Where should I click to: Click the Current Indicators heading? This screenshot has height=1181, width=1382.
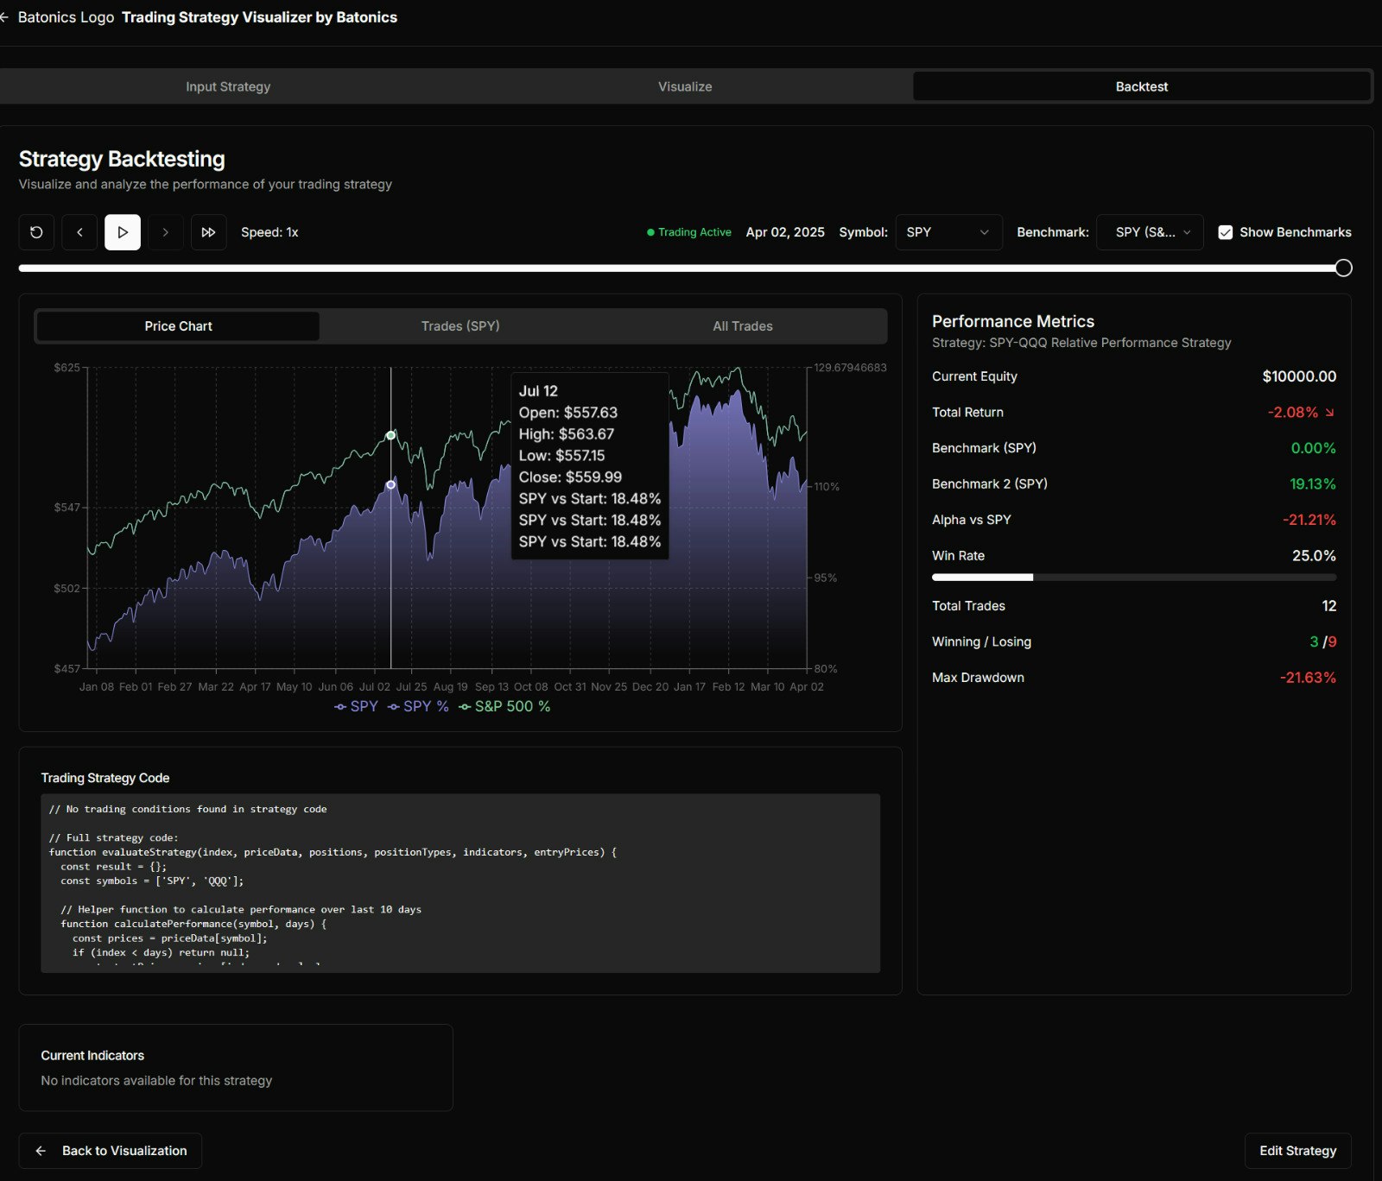pyautogui.click(x=92, y=1056)
